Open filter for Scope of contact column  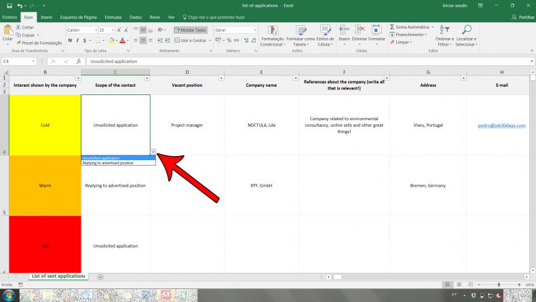[147, 78]
